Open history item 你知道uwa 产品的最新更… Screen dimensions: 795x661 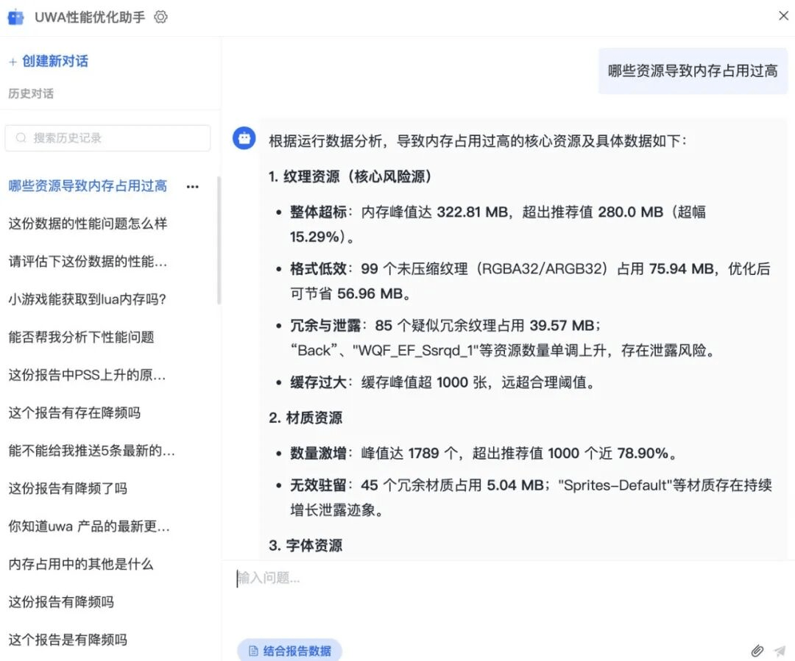[89, 526]
